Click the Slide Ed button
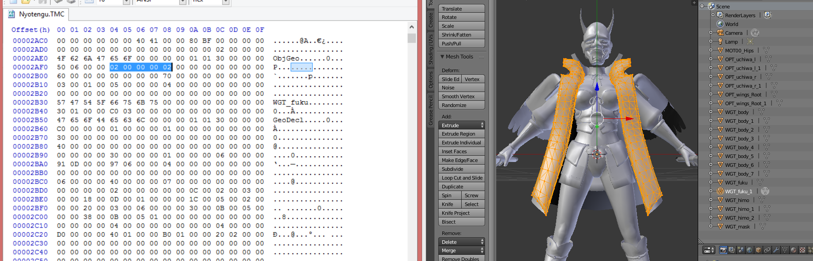This screenshot has width=813, height=261. tap(450, 79)
